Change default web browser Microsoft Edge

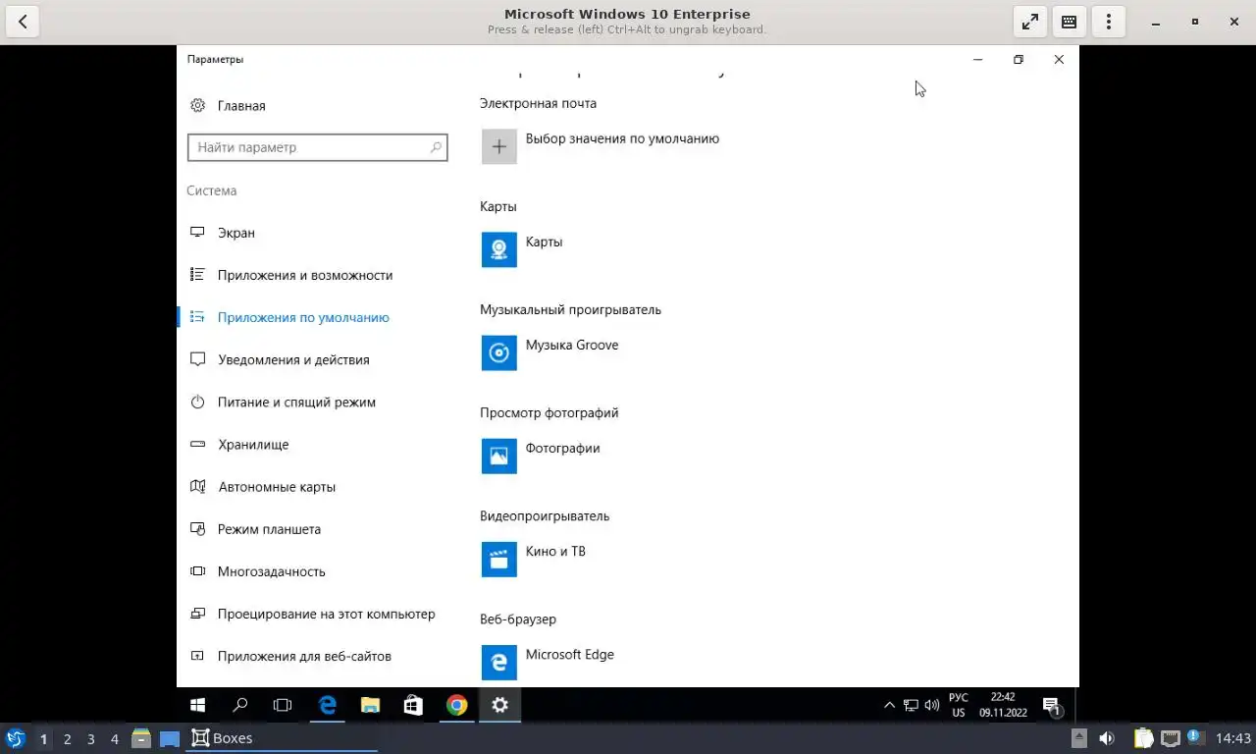(569, 654)
